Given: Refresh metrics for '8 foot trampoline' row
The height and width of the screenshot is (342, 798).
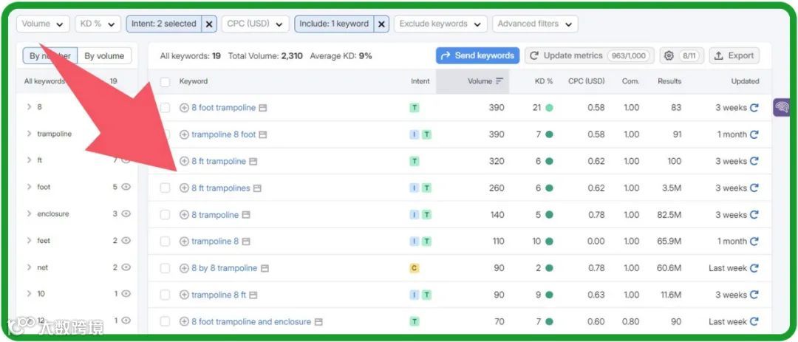Looking at the screenshot, I should 754,108.
